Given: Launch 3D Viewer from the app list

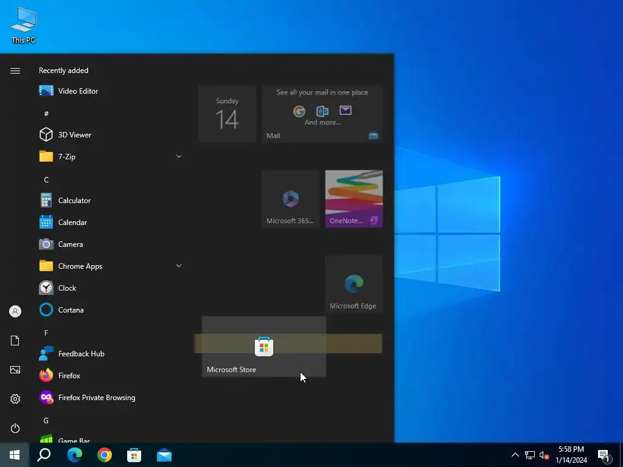Looking at the screenshot, I should [110, 134].
